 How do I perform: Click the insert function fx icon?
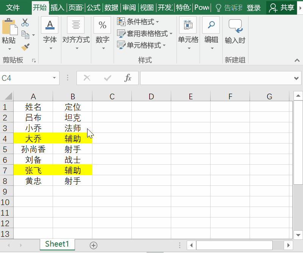128,78
